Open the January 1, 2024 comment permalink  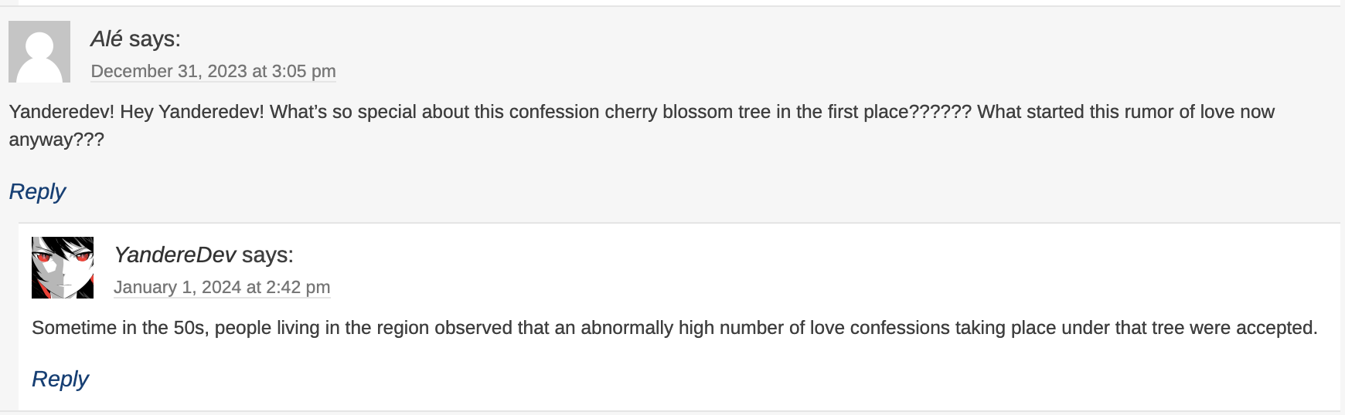click(222, 287)
